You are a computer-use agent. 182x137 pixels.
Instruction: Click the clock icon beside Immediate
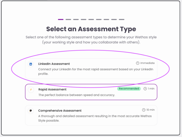[138, 63]
